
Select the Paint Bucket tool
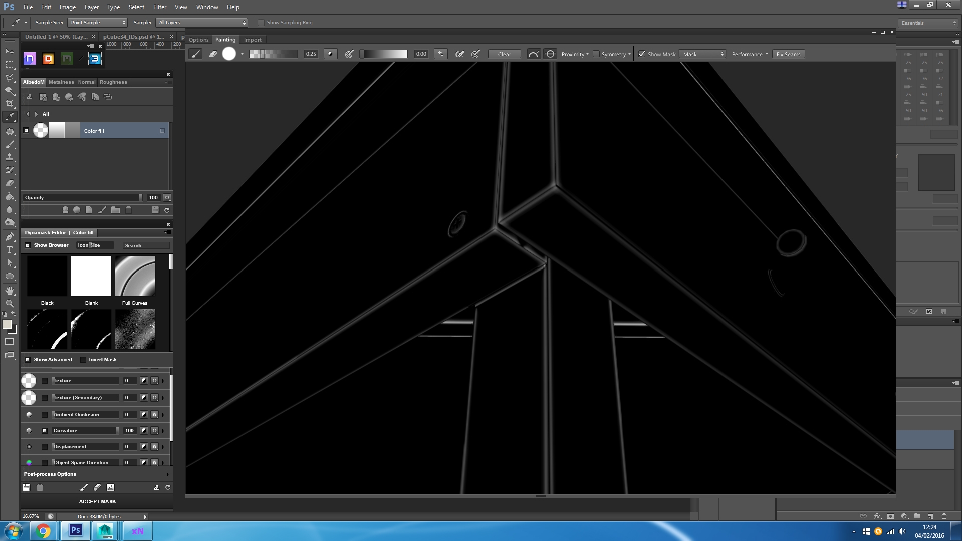tap(10, 196)
